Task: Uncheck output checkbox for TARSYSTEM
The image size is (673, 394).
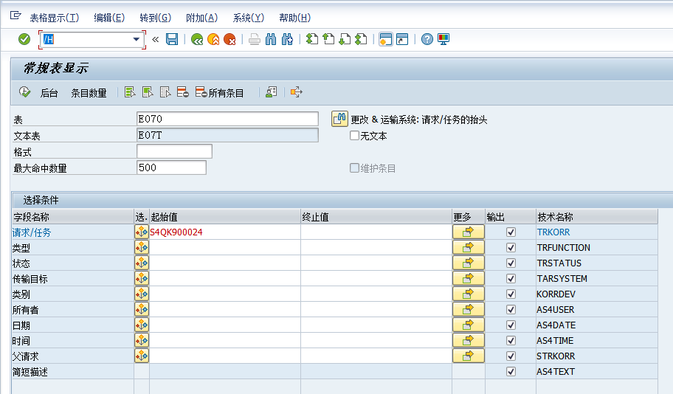Action: point(511,279)
